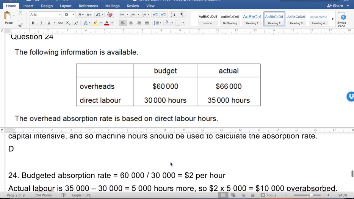Screen dimensions: 354x199
Task: Apply the No Spacing style
Action: point(230,19)
